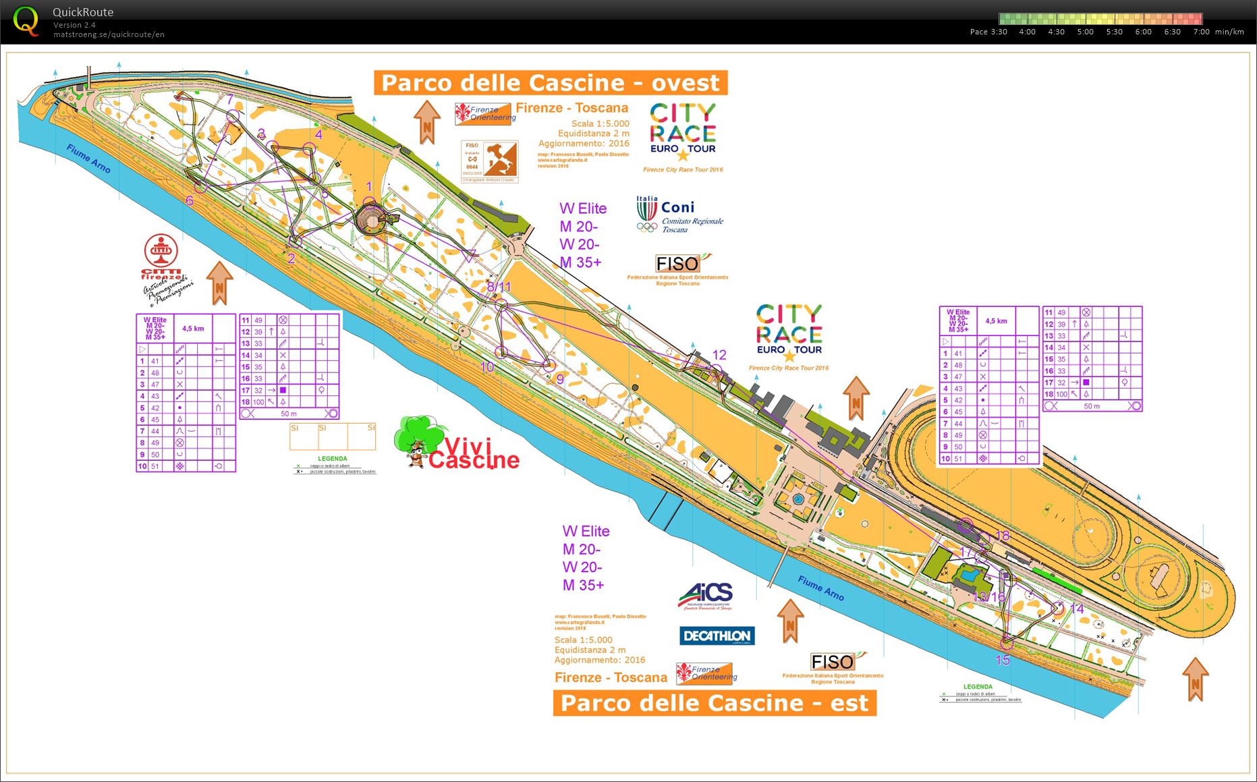Click control circle number 15 on the map
The width and height of the screenshot is (1257, 782).
click(x=1006, y=642)
